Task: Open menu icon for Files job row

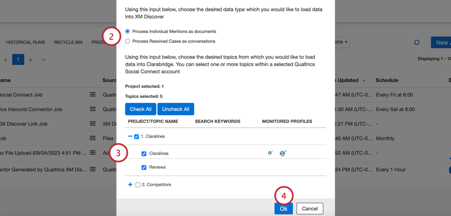Action: click(x=93, y=138)
